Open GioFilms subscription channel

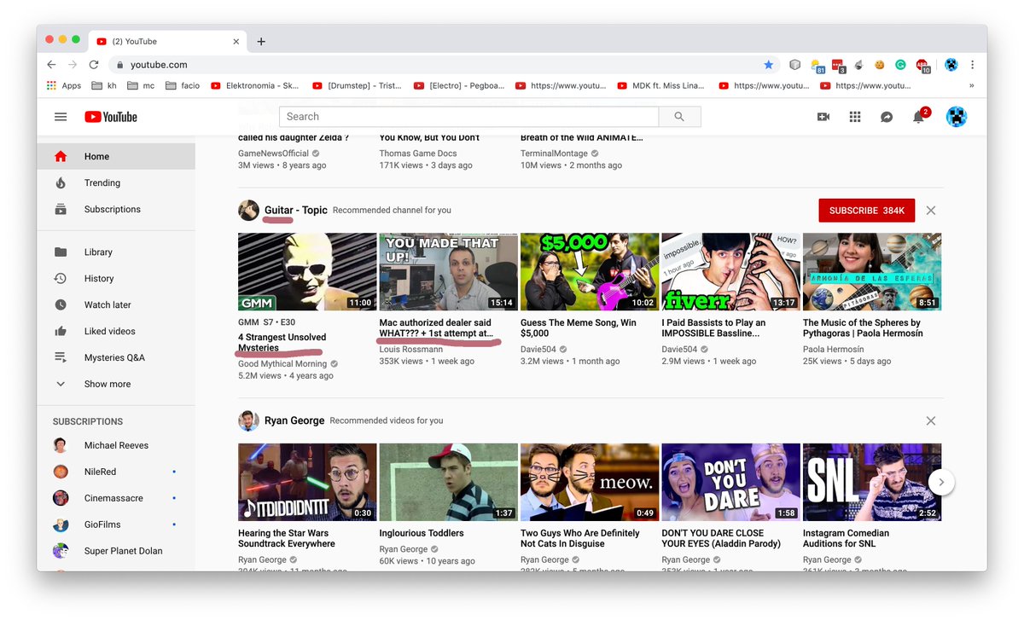[x=116, y=524]
